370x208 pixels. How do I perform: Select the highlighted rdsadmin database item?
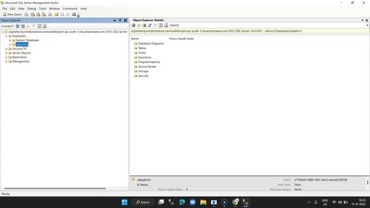pyautogui.click(x=22, y=44)
